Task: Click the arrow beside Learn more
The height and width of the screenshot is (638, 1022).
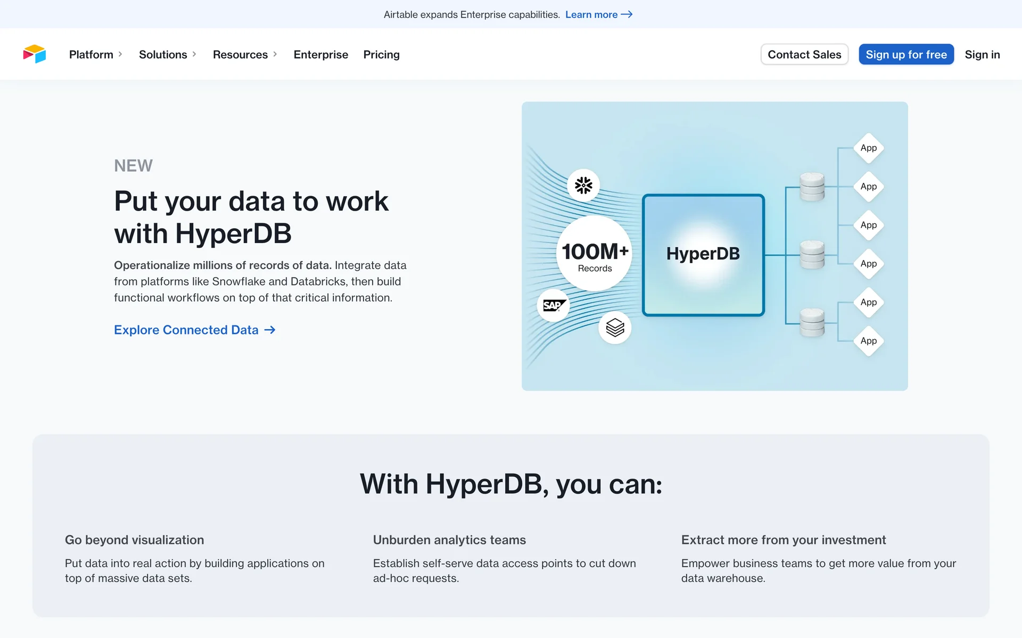Action: pyautogui.click(x=627, y=14)
